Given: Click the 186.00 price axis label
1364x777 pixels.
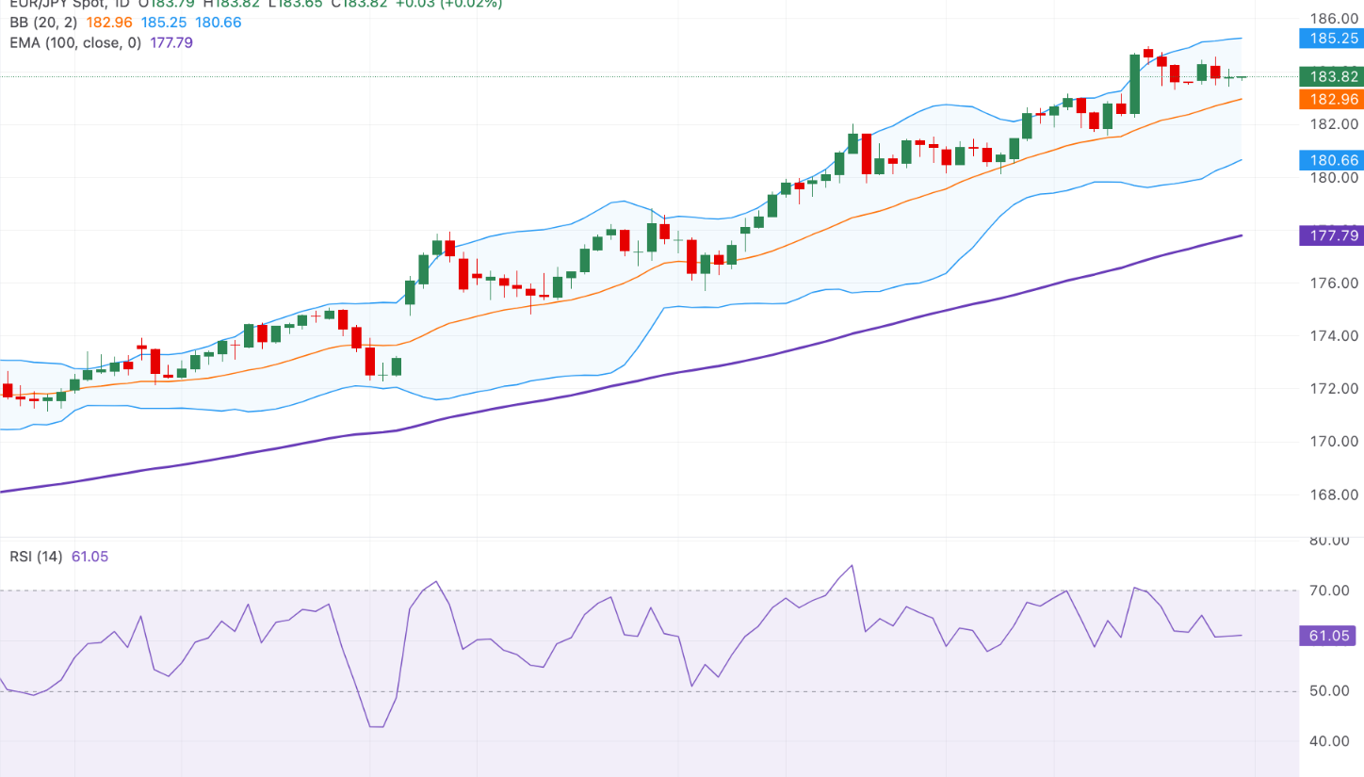Looking at the screenshot, I should click(x=1335, y=18).
